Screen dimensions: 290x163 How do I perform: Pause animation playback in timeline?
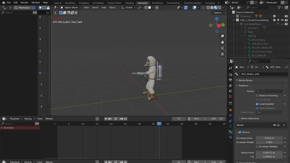pyautogui.click(x=116, y=119)
